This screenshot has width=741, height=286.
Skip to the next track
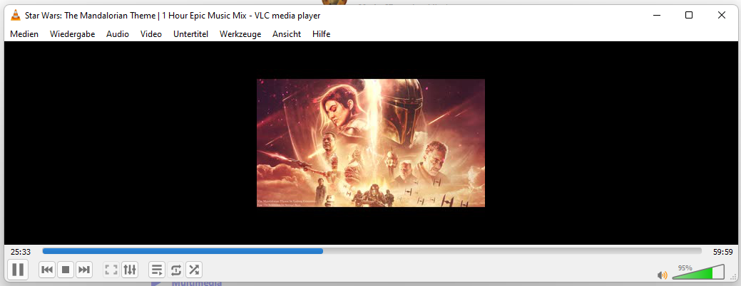point(84,270)
